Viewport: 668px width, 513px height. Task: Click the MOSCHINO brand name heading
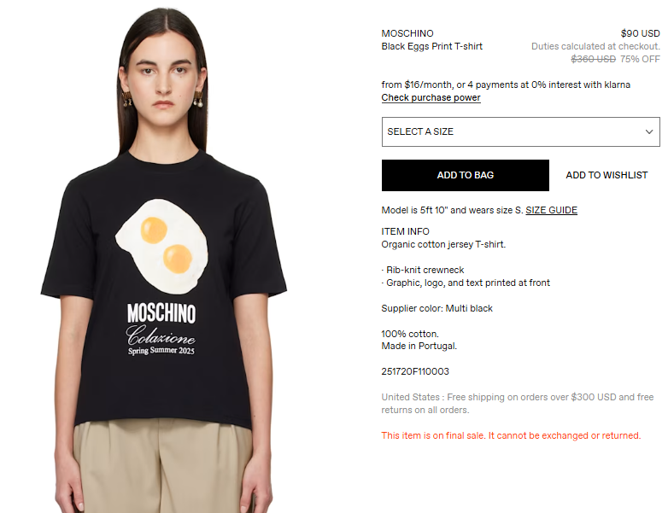tap(407, 33)
